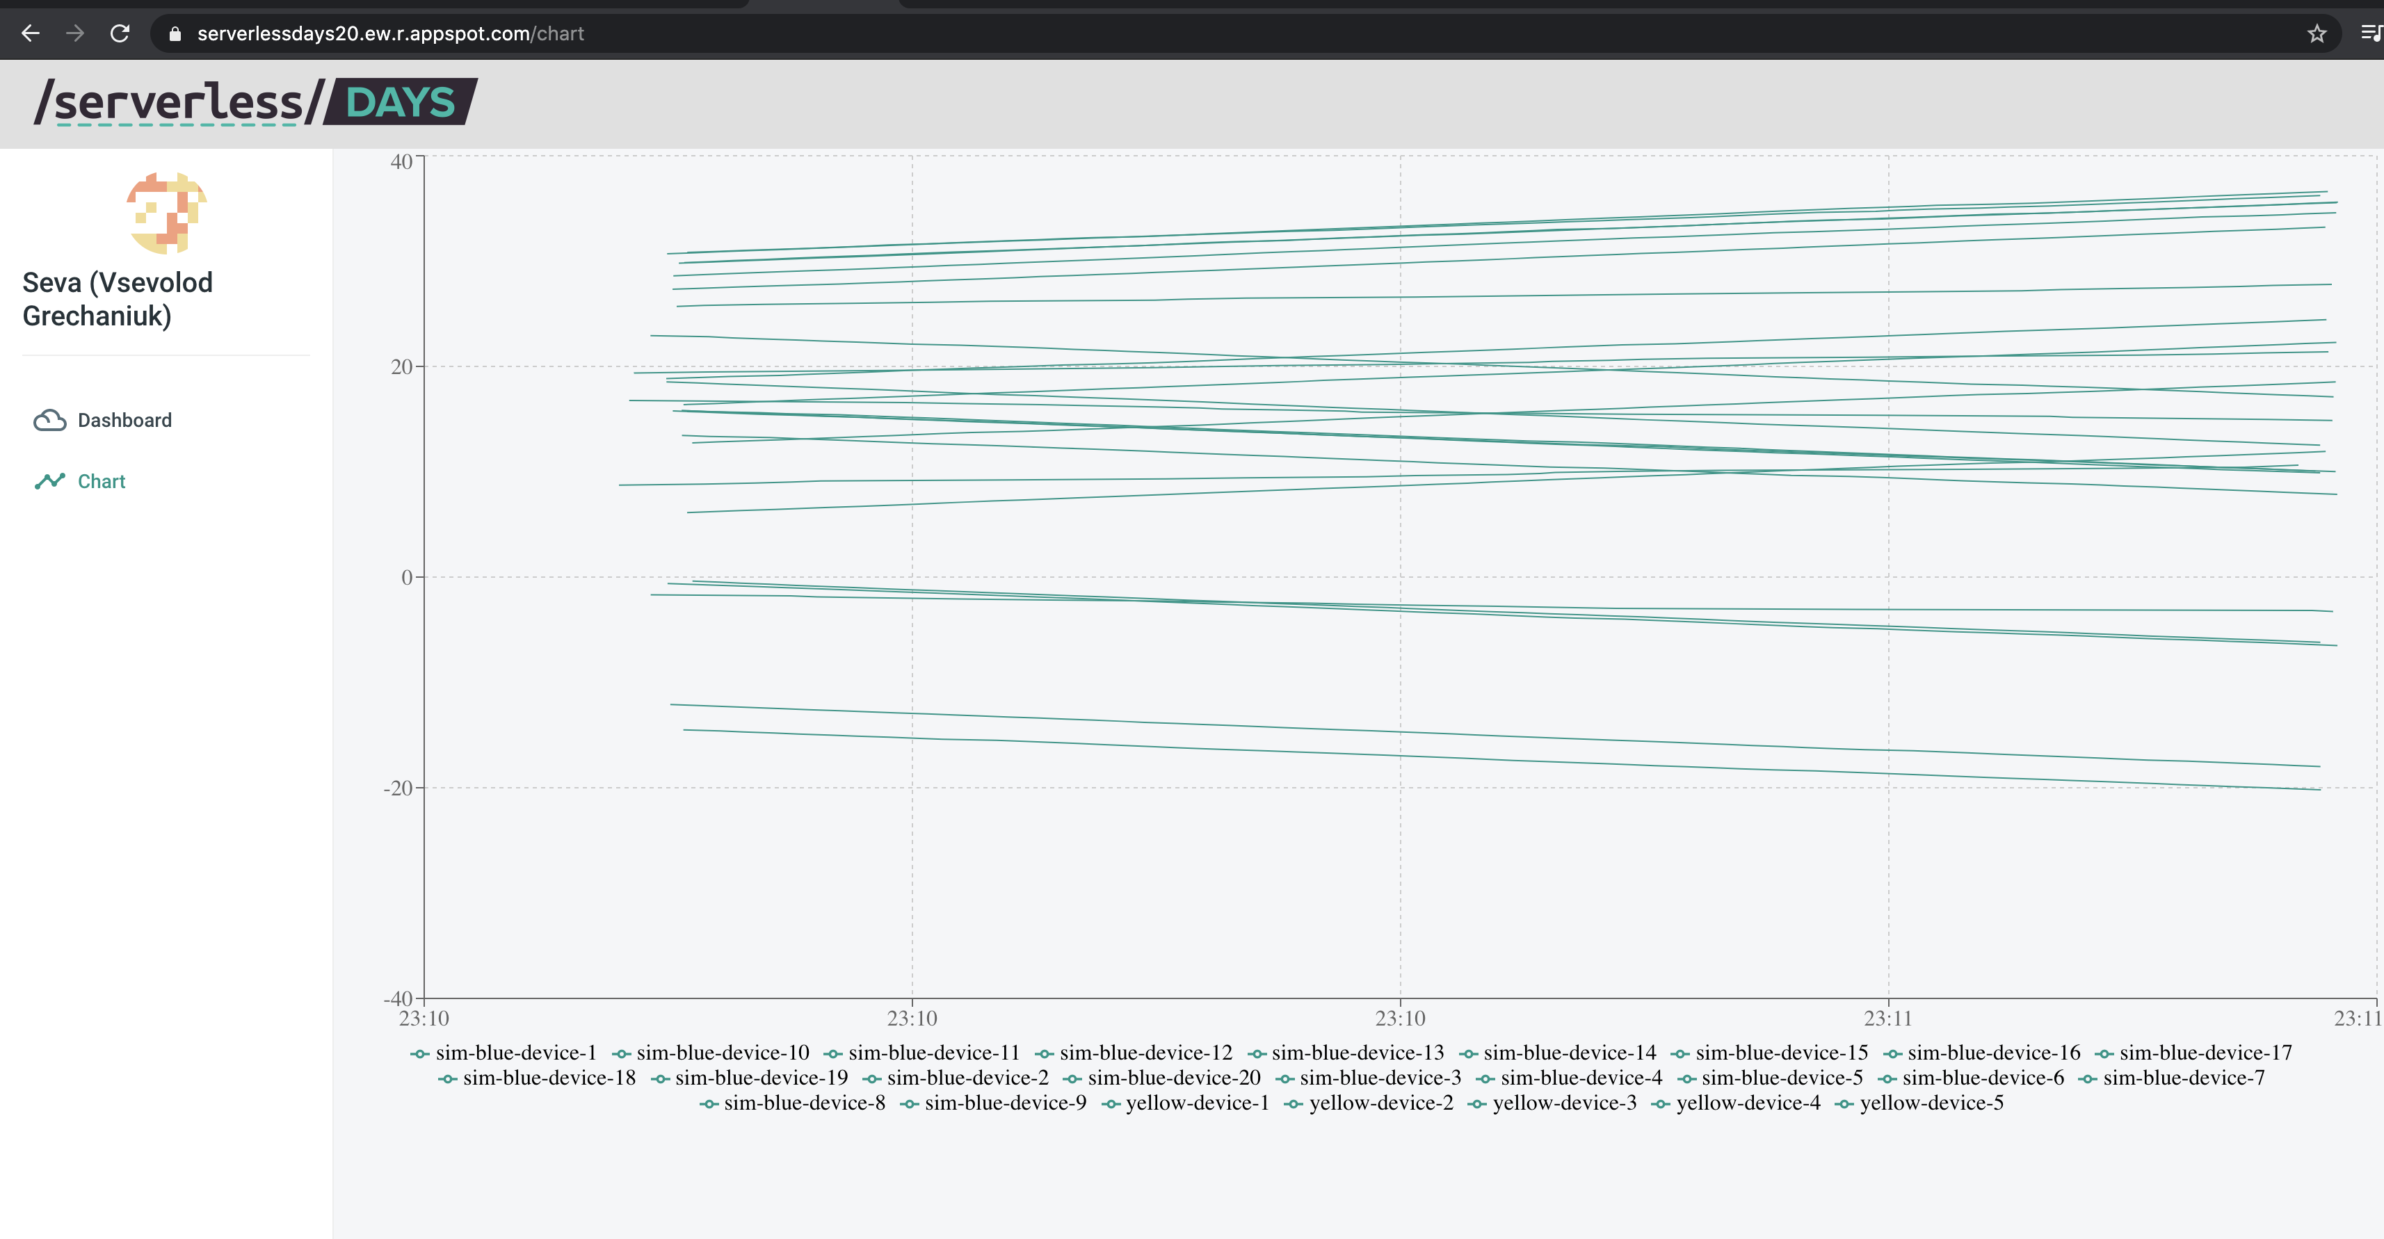Expand the Chart navigation item
2384x1239 pixels.
tap(101, 480)
